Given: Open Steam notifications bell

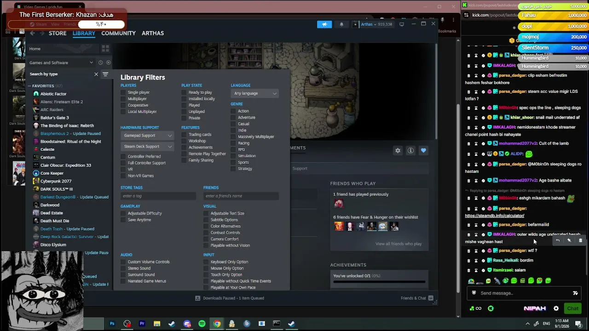Looking at the screenshot, I should tap(341, 24).
